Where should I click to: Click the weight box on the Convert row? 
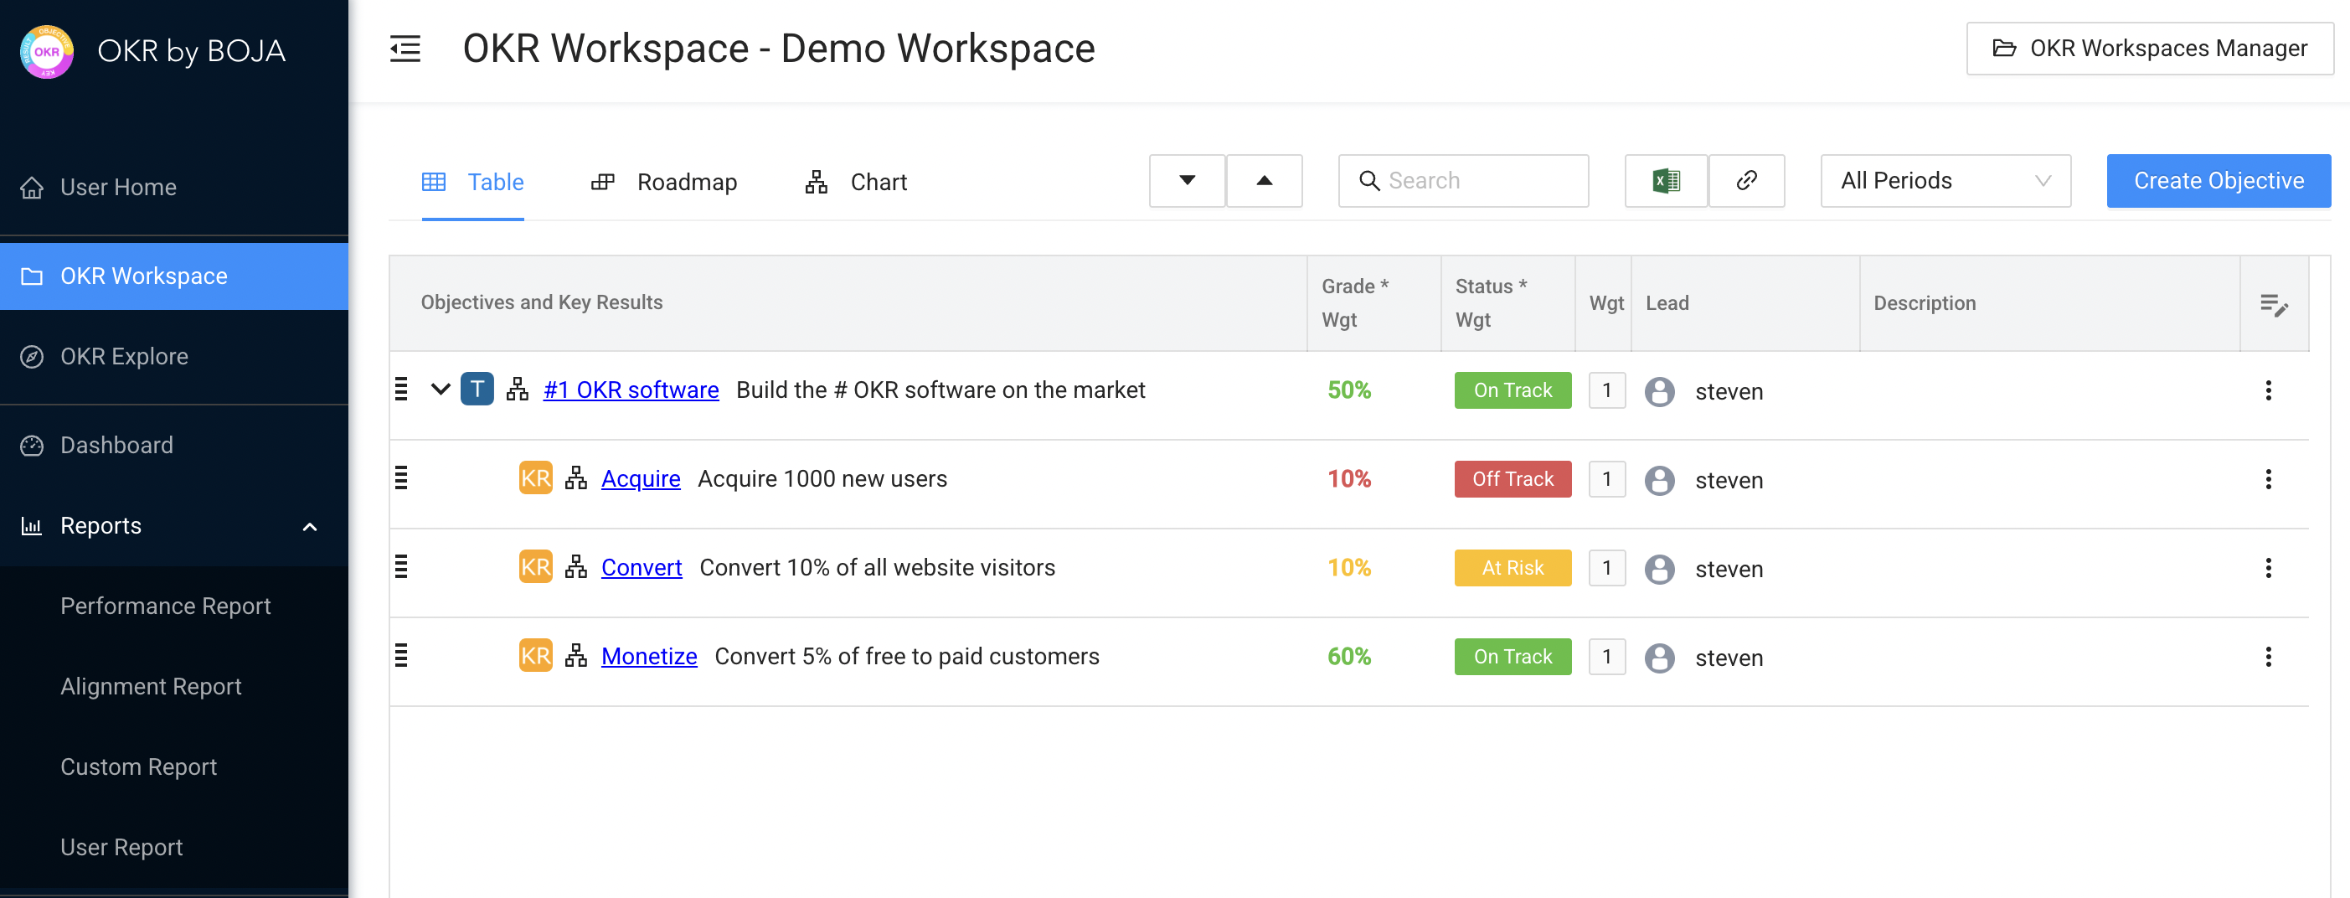coord(1606,567)
